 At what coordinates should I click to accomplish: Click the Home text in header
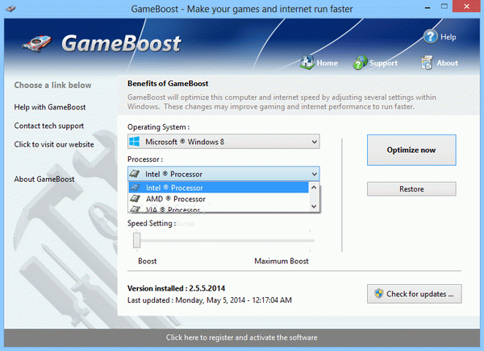[x=328, y=63]
